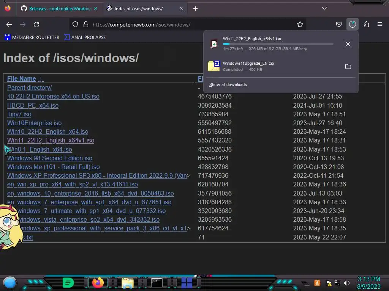This screenshot has width=389, height=291.
Task: Download en_windows_7_enterprise_with_sp1 iso
Action: 89,202
